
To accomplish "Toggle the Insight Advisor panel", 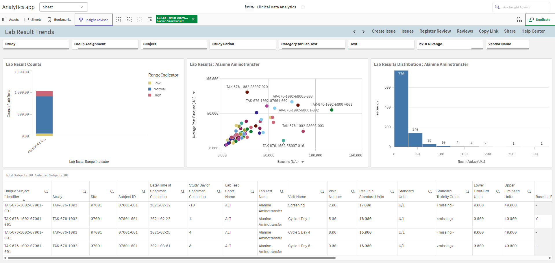I will [94, 20].
